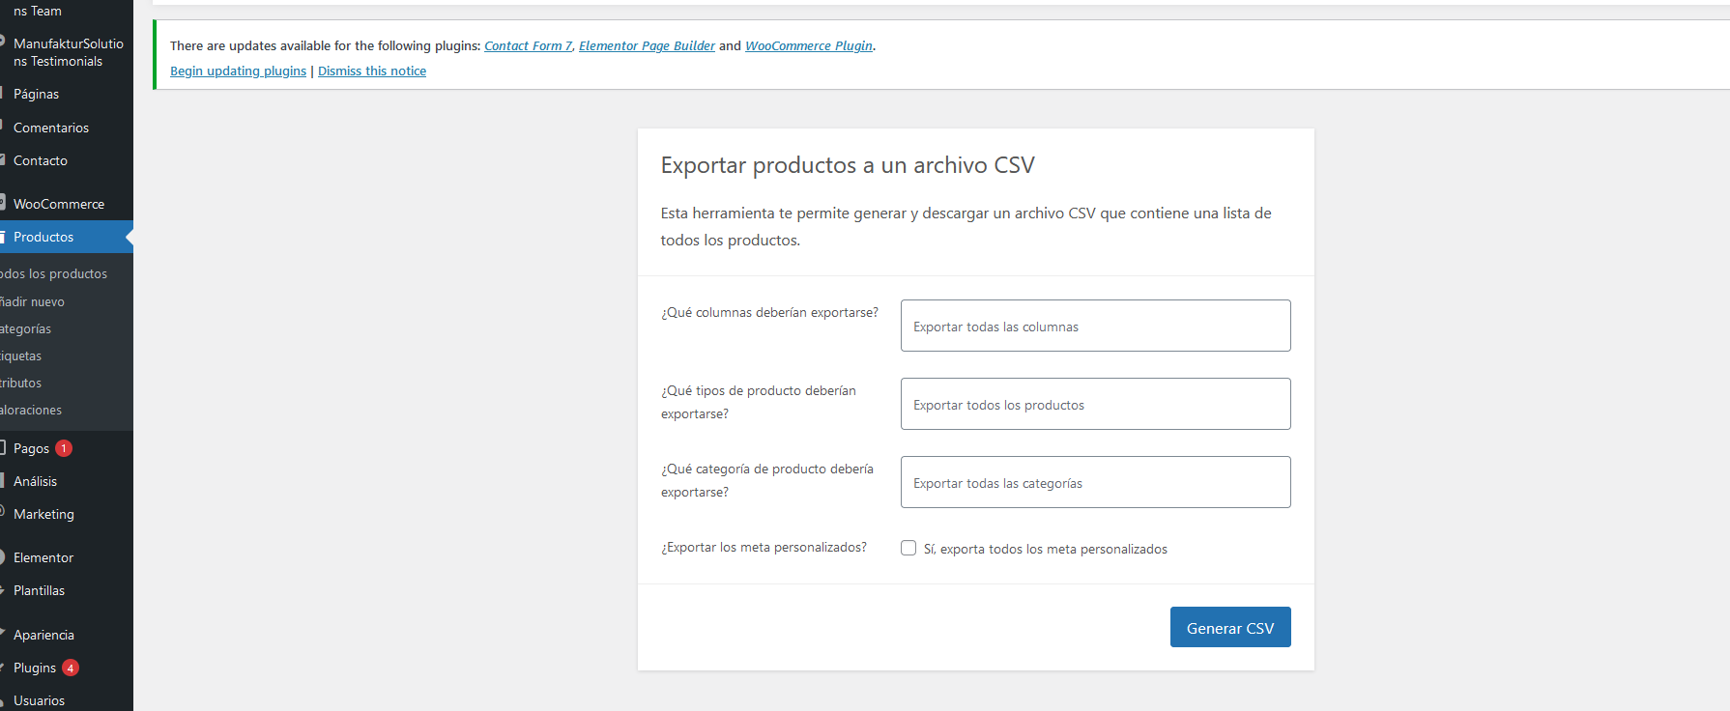Navigate to Apariencia in the sidebar
Image resolution: width=1730 pixels, height=711 pixels.
coord(43,635)
